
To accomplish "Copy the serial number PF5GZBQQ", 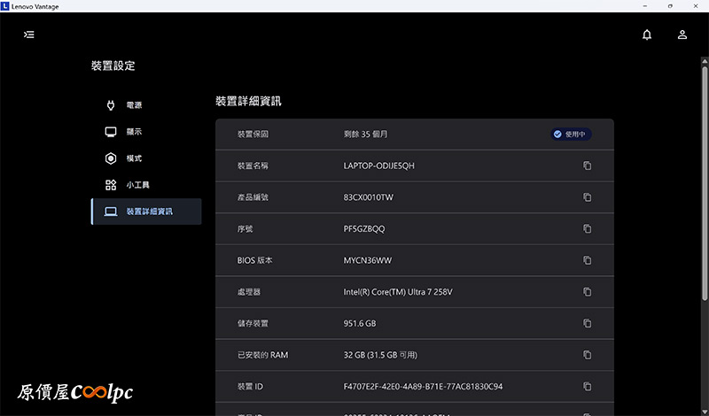I will point(587,229).
